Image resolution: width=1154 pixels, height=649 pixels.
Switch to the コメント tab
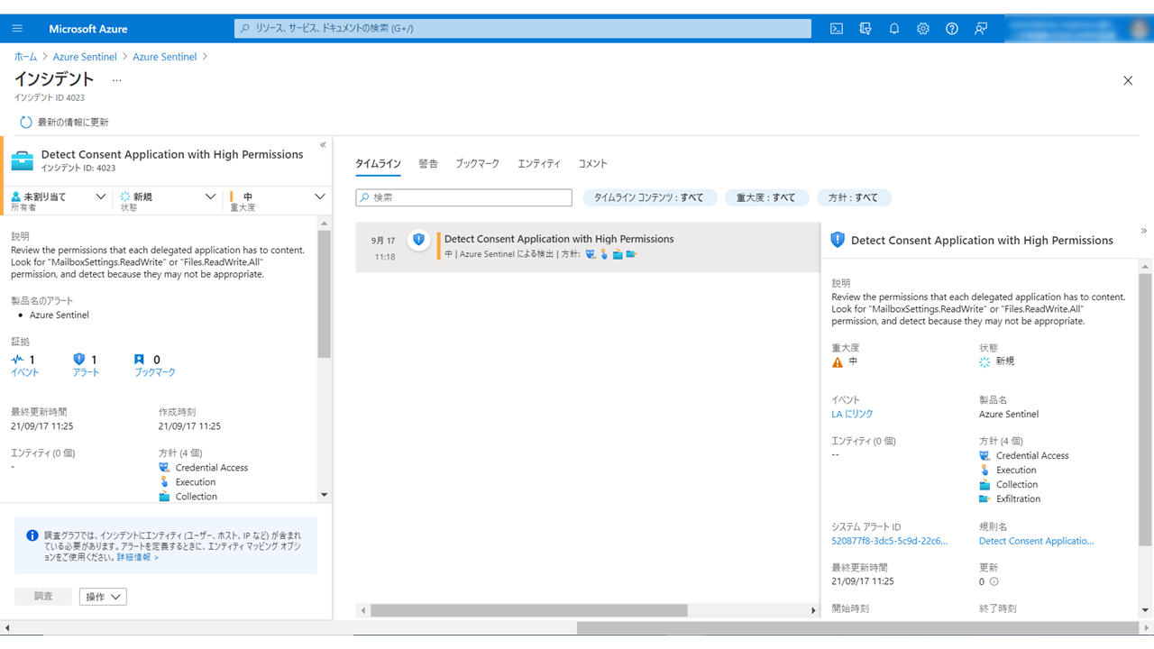pos(592,164)
